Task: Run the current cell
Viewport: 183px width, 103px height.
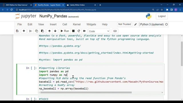Action: pyautogui.click(x=65, y=31)
